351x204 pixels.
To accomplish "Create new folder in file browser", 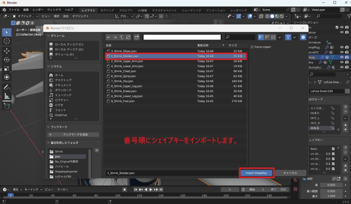I will click(x=136, y=37).
